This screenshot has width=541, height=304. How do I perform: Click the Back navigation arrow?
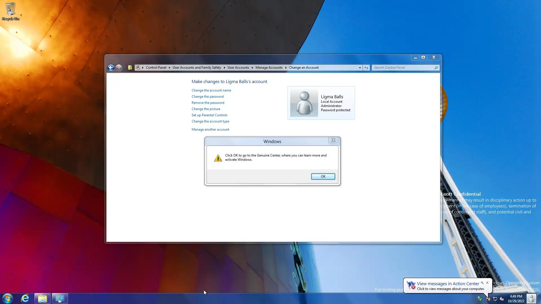point(111,68)
